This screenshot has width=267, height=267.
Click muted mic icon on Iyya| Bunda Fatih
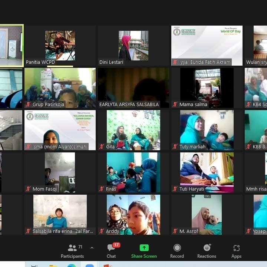pyautogui.click(x=175, y=62)
